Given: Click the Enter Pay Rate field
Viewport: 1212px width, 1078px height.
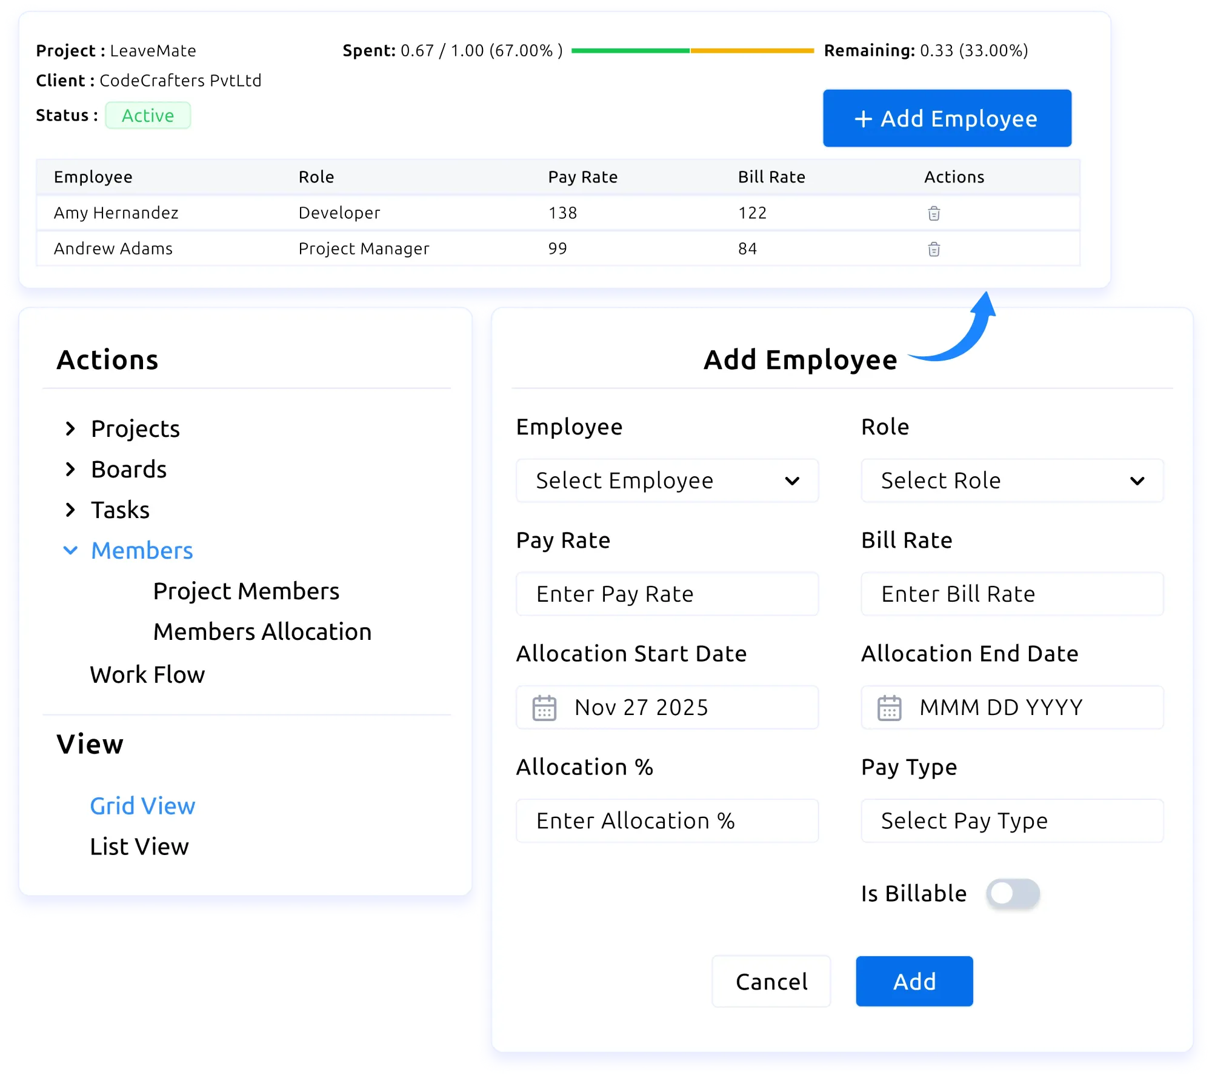Looking at the screenshot, I should (x=666, y=594).
